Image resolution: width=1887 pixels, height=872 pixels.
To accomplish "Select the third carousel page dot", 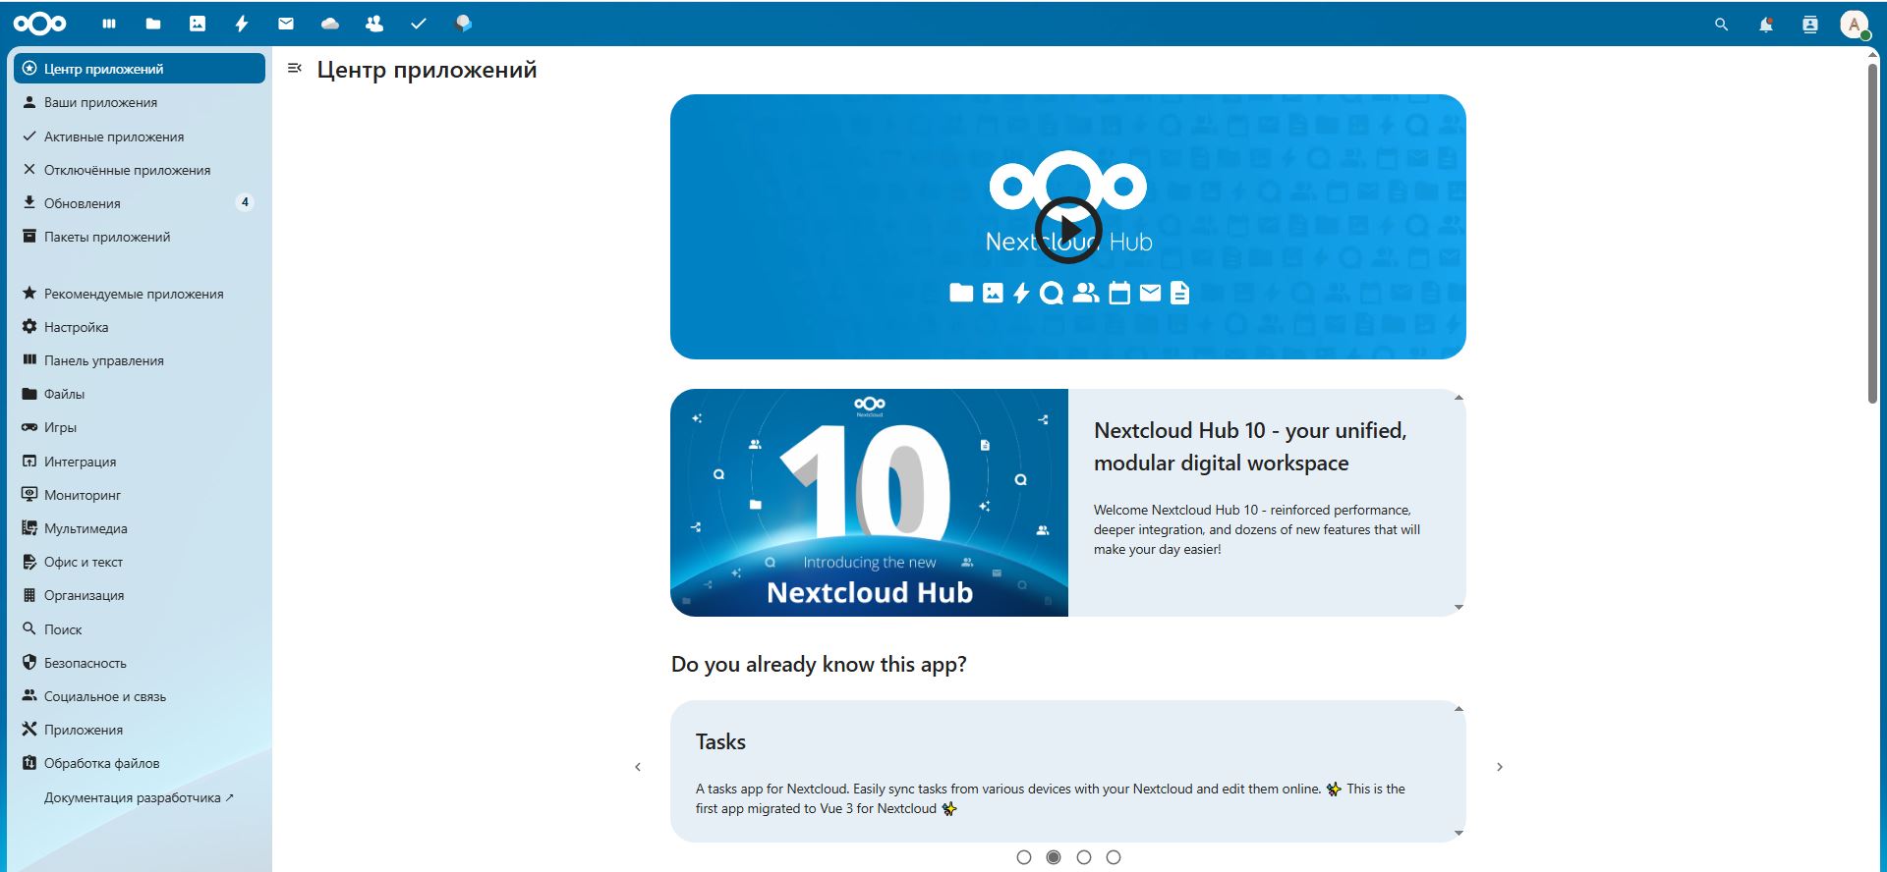I will [1084, 857].
